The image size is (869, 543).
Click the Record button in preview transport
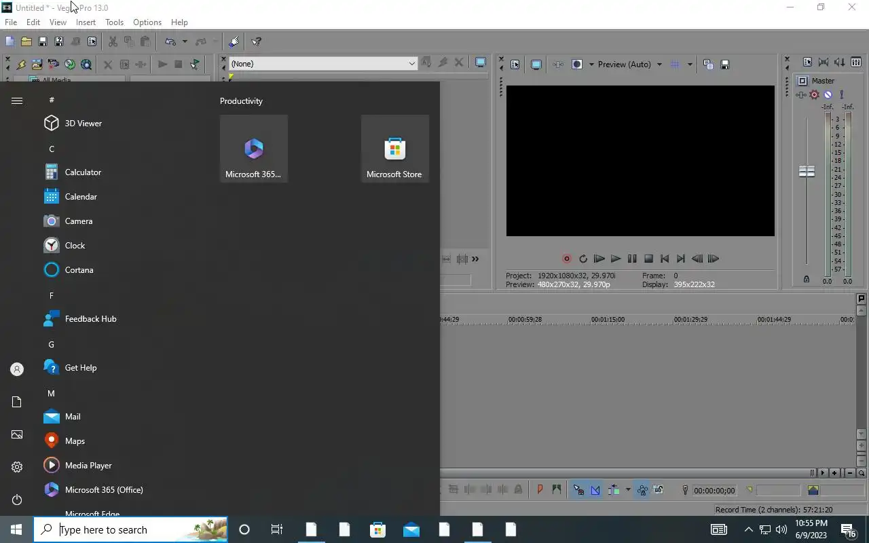tap(566, 259)
